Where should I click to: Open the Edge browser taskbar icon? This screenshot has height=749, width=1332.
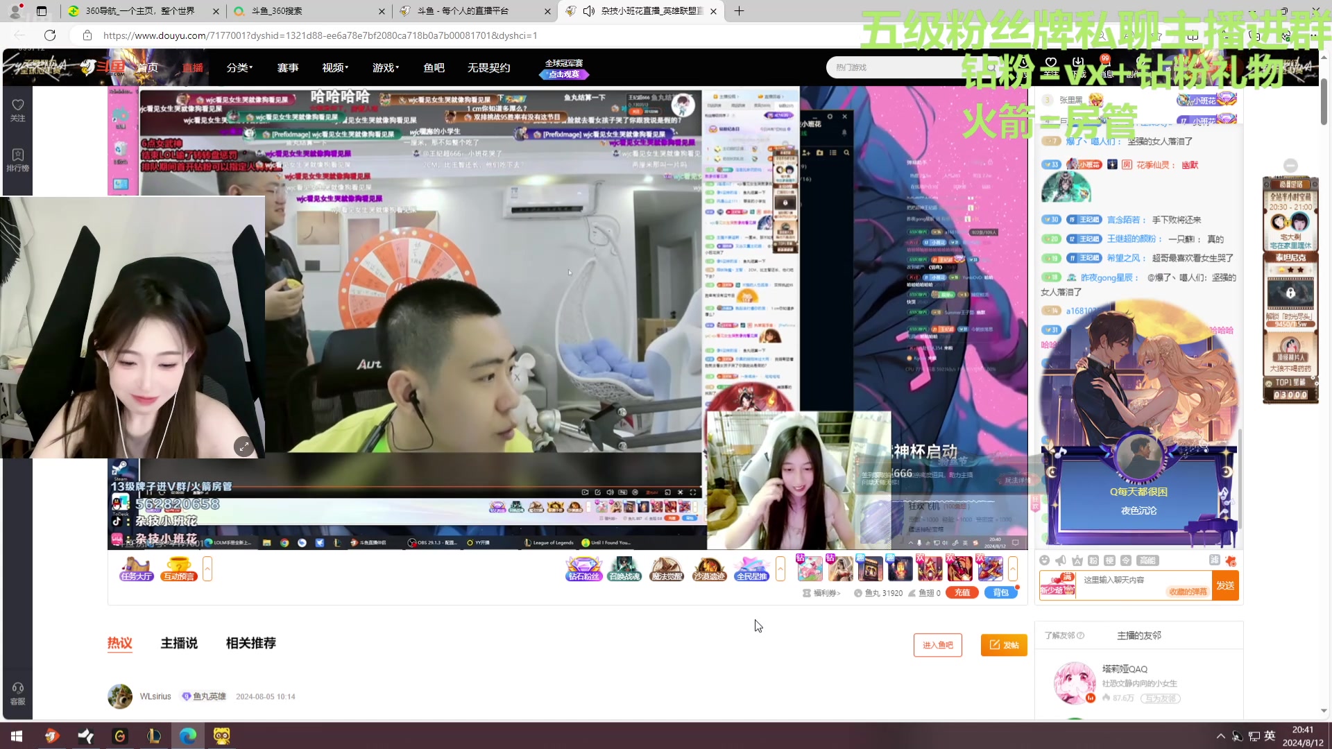[x=188, y=736]
